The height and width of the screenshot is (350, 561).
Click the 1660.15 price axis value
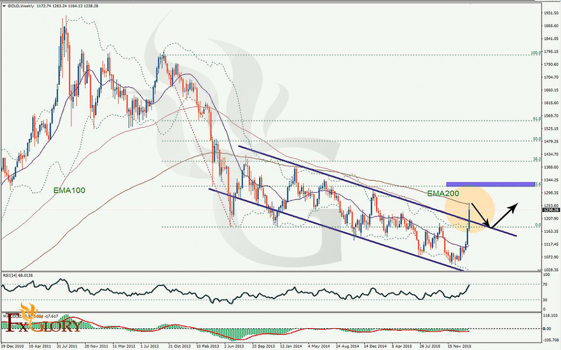(x=551, y=90)
